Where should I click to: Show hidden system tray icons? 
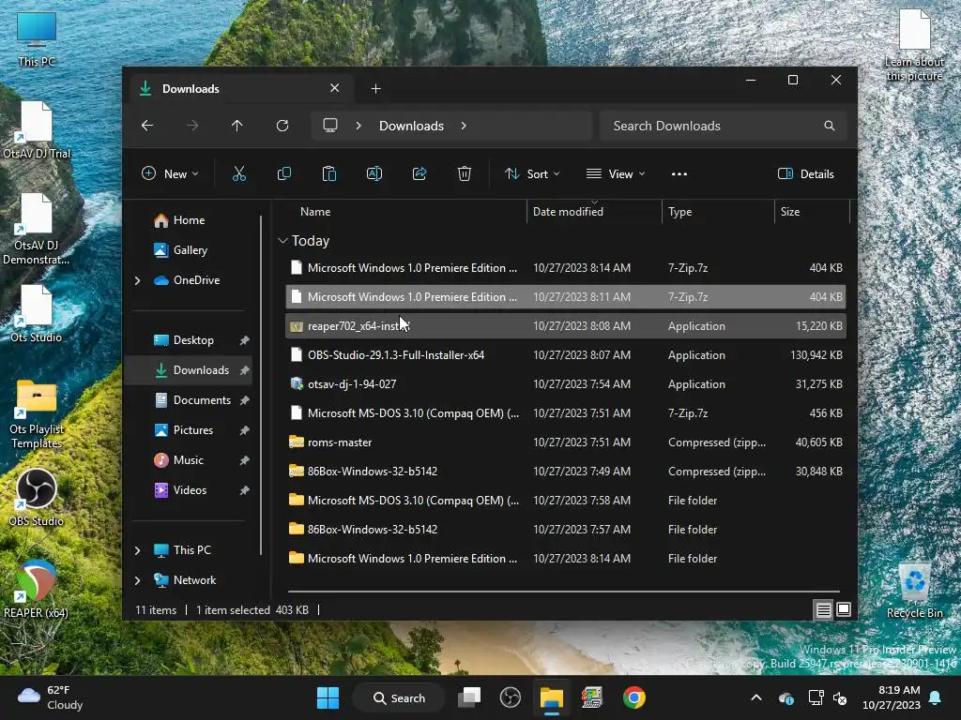point(756,697)
